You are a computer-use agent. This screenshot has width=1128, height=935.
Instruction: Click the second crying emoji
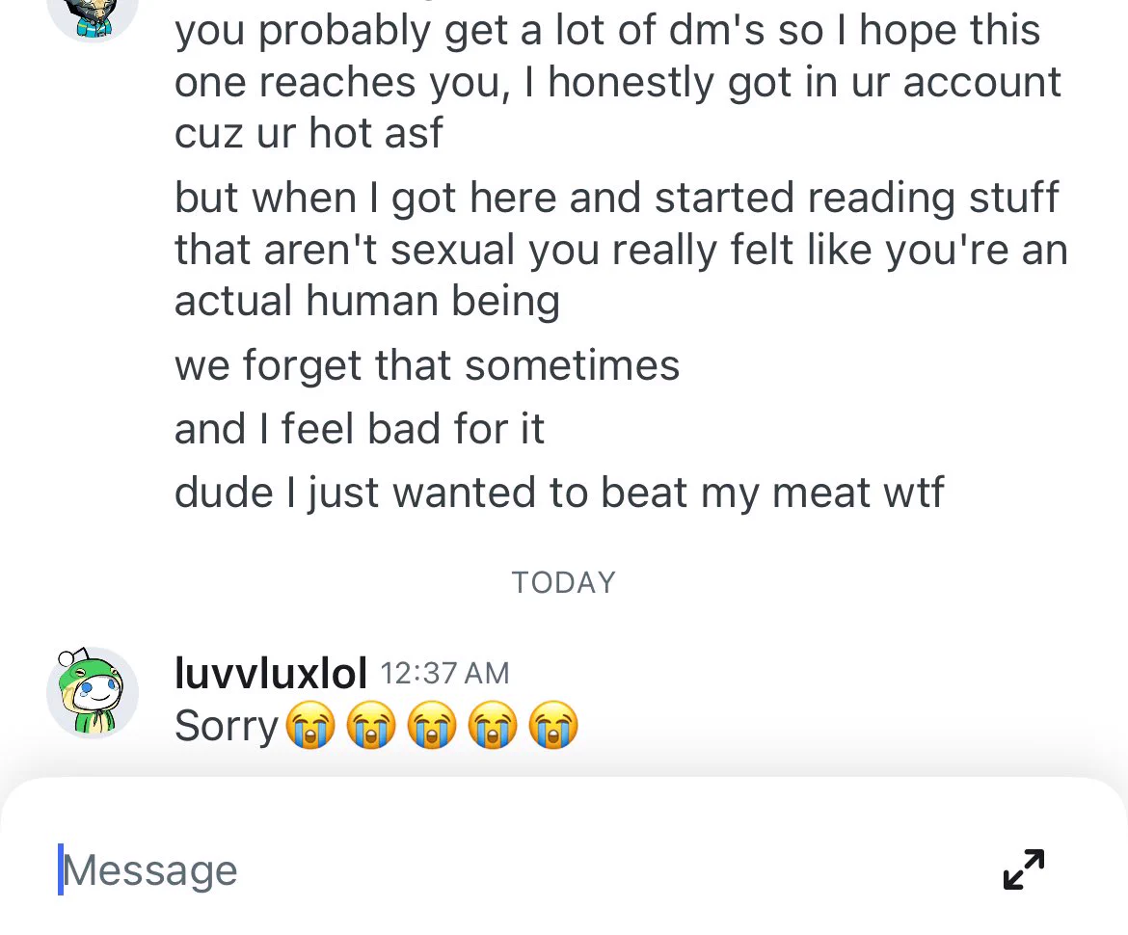coord(372,725)
